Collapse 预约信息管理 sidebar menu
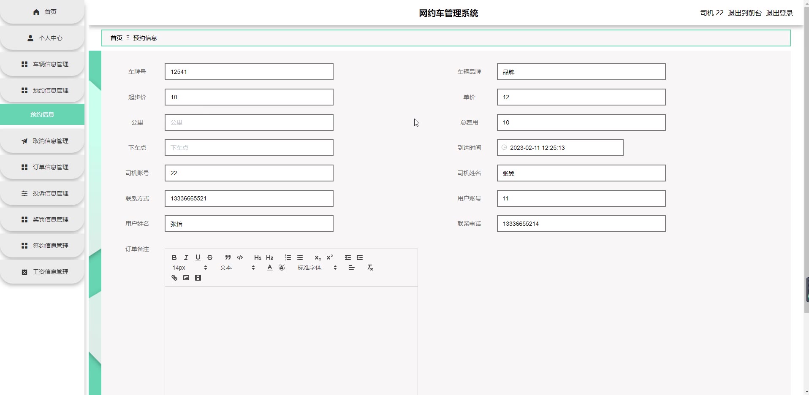 click(x=42, y=90)
